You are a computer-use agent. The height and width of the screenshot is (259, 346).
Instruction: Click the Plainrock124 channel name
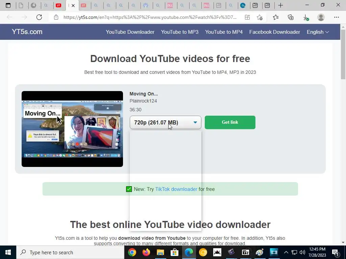pyautogui.click(x=143, y=101)
